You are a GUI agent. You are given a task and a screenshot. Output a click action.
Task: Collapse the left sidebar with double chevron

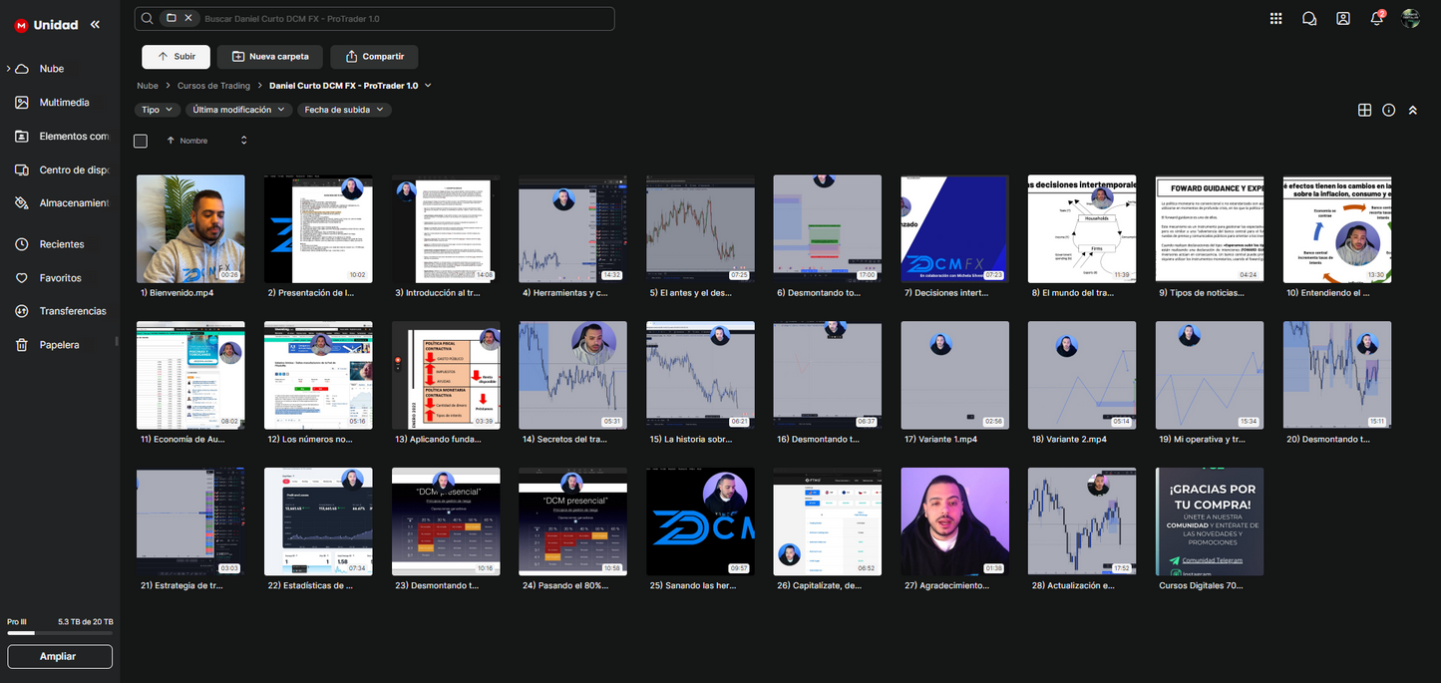point(95,25)
